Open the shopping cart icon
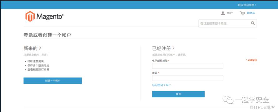 point(242,13)
